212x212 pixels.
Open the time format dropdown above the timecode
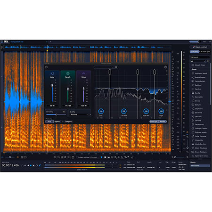[5, 162]
